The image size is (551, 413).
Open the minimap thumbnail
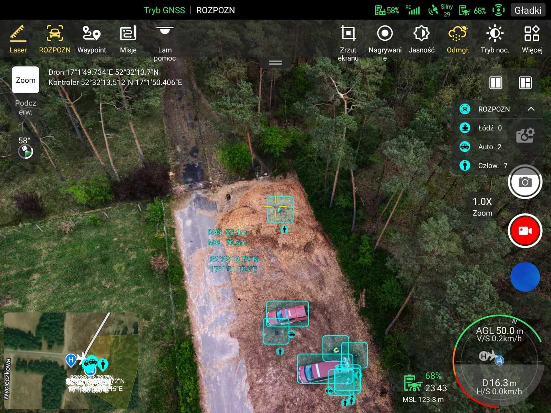(x=71, y=360)
